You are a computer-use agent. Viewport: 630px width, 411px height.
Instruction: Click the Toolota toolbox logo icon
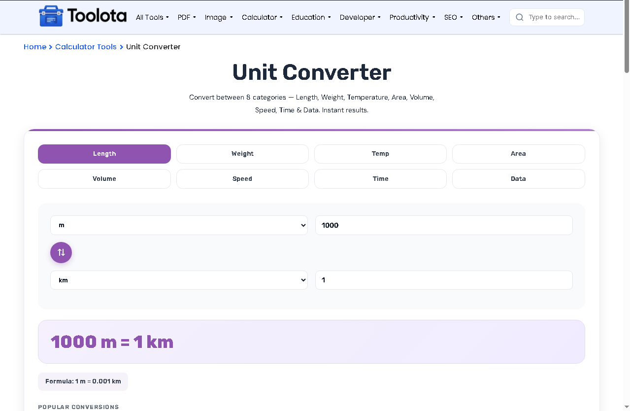[51, 16]
